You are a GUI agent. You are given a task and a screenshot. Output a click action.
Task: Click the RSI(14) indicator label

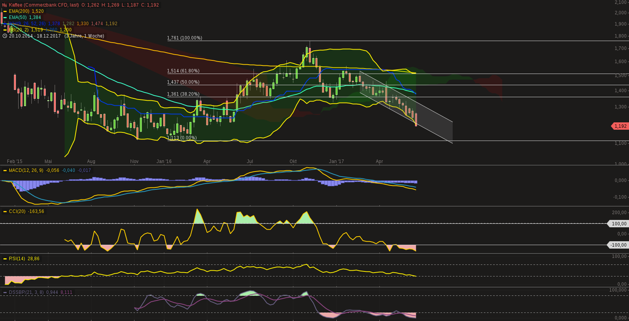17,259
